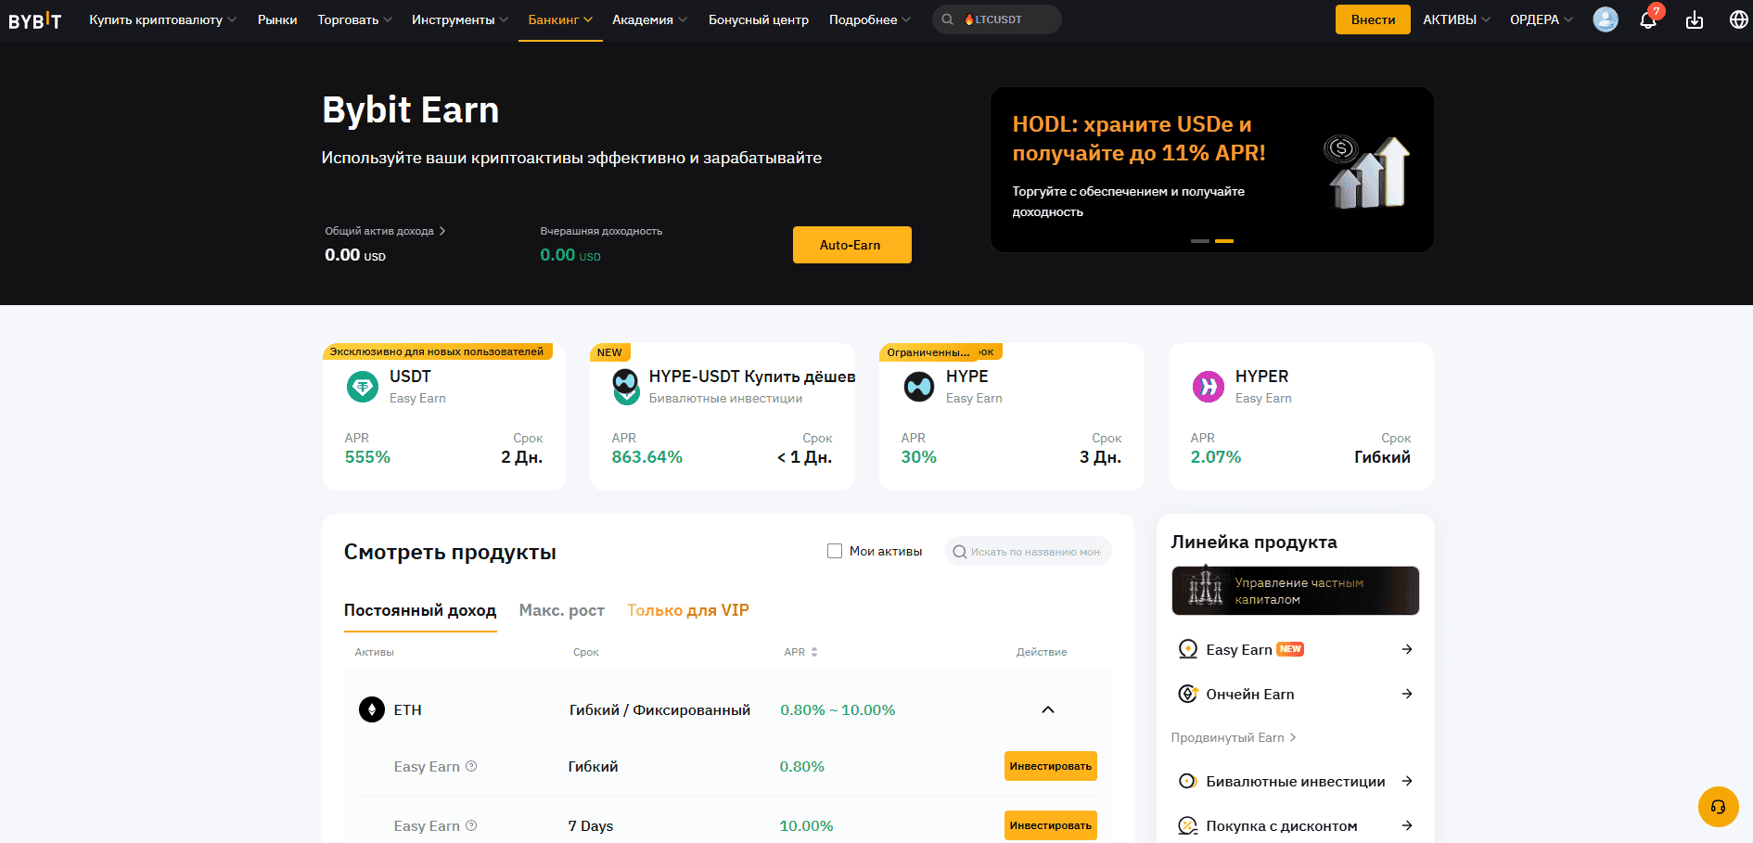The width and height of the screenshot is (1753, 843).
Task: Open the support headset chat button
Action: click(1718, 807)
